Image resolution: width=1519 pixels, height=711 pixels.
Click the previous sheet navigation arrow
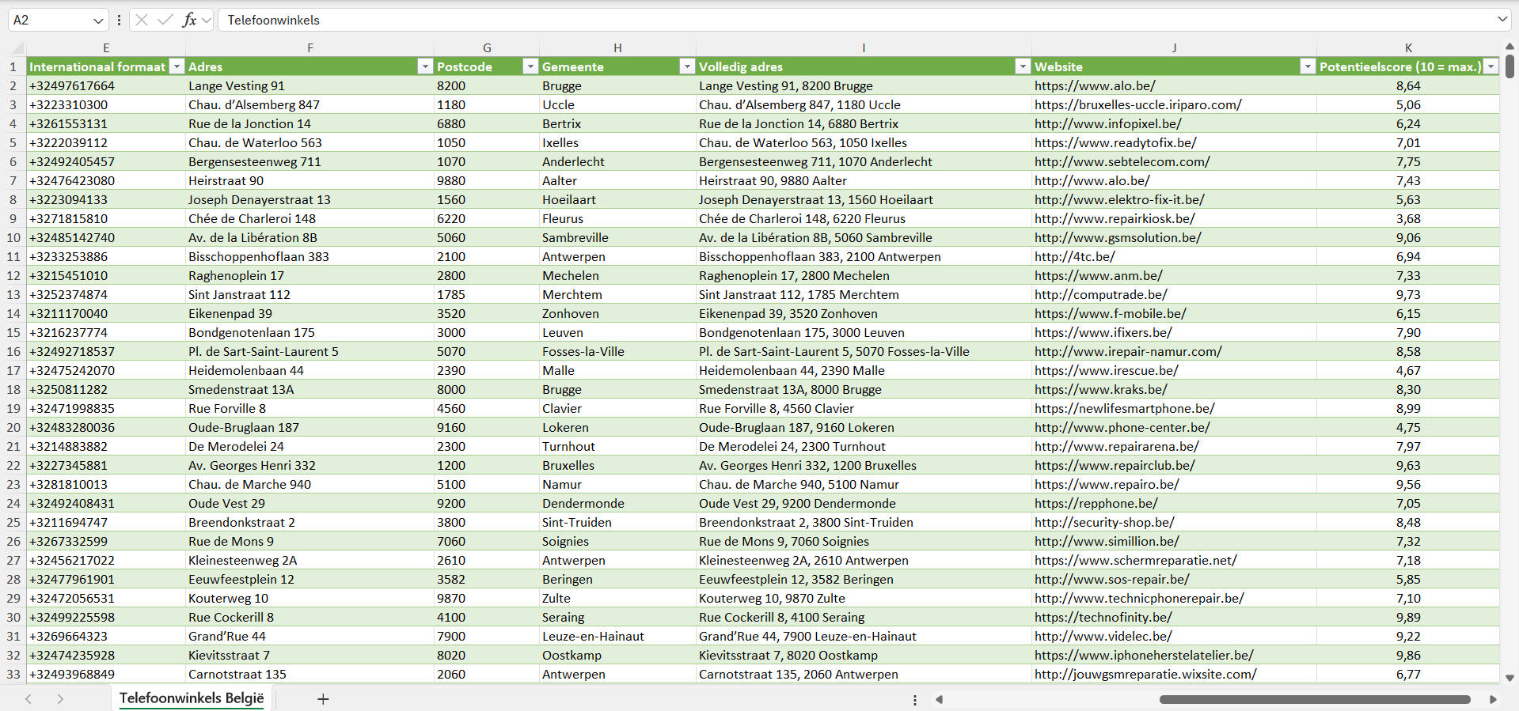click(x=28, y=699)
